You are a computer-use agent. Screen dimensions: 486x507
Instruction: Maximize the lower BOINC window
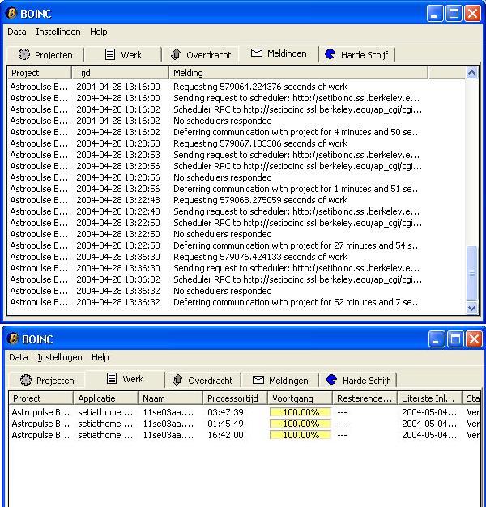(x=455, y=339)
